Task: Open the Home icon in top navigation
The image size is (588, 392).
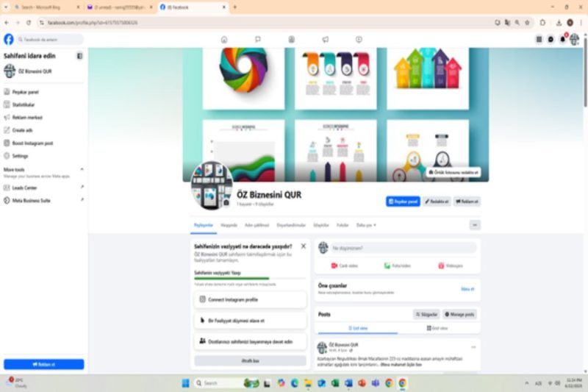Action: tap(224, 40)
